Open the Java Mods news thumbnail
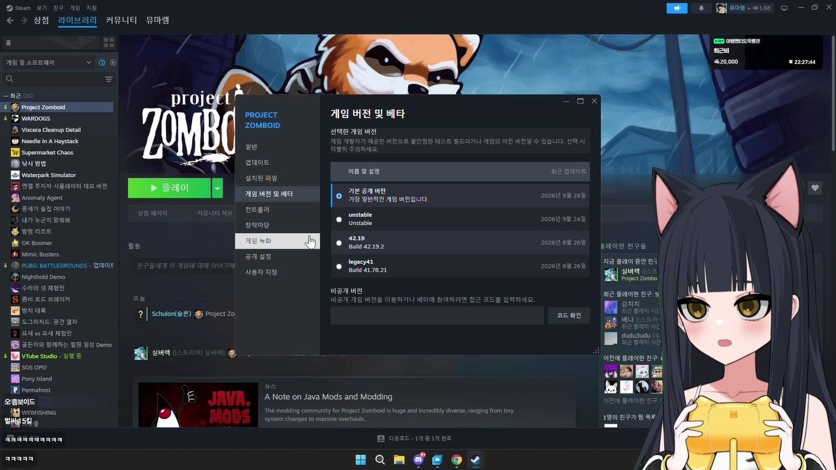 coord(198,405)
